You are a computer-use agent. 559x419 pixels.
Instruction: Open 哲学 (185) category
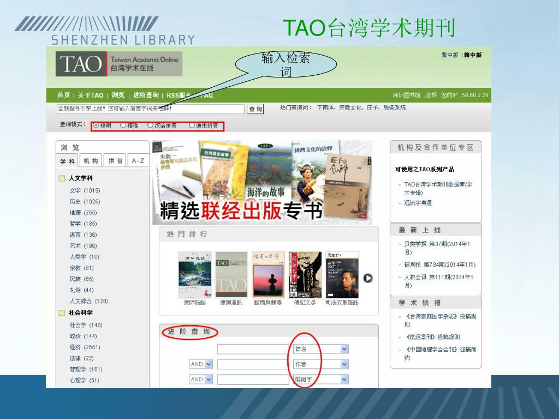[83, 224]
